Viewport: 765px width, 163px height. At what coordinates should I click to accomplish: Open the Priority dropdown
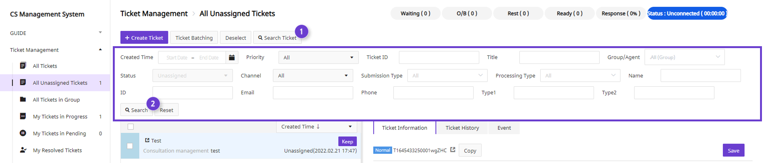[318, 57]
